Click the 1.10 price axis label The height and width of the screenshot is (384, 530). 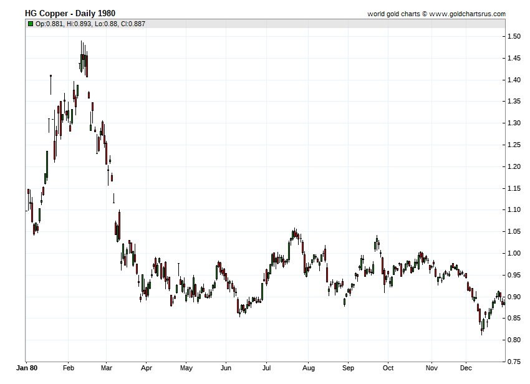coord(514,210)
